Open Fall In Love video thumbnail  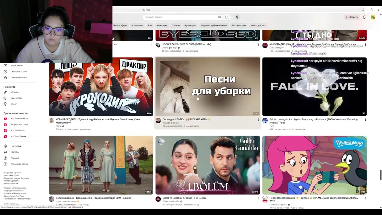pyautogui.click(x=315, y=87)
